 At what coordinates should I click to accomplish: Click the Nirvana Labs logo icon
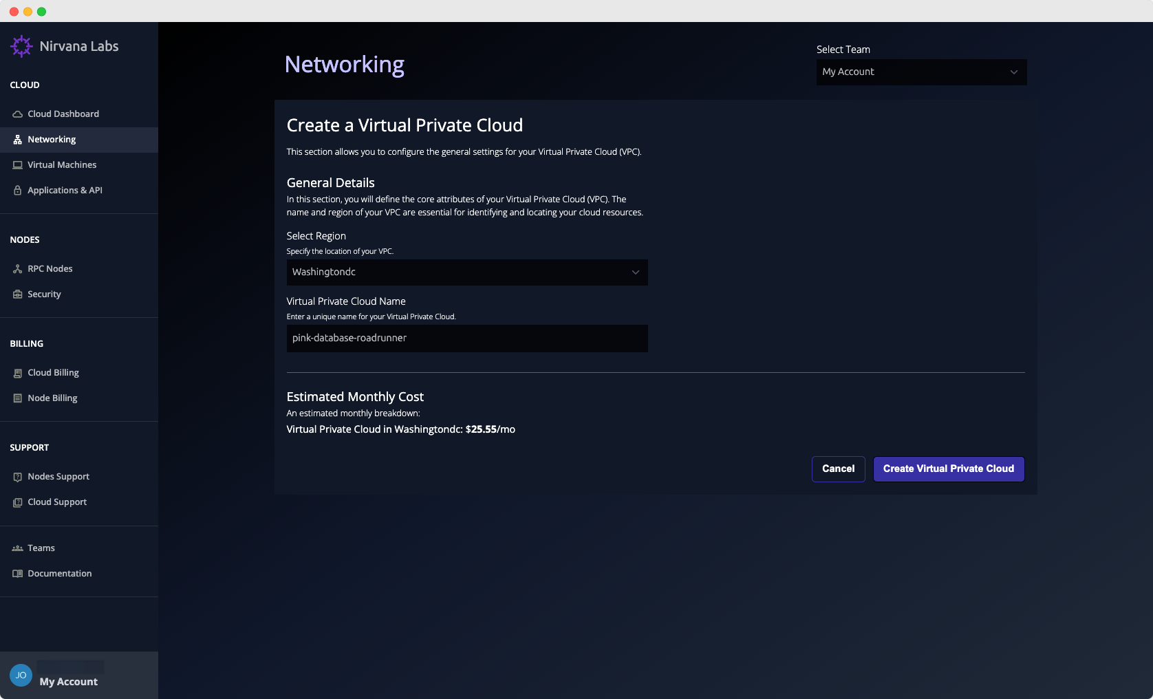[x=21, y=46]
